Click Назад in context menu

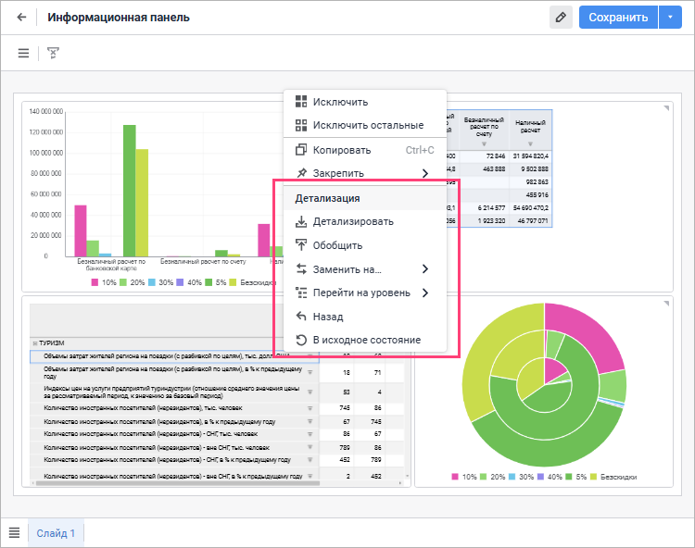click(x=327, y=317)
